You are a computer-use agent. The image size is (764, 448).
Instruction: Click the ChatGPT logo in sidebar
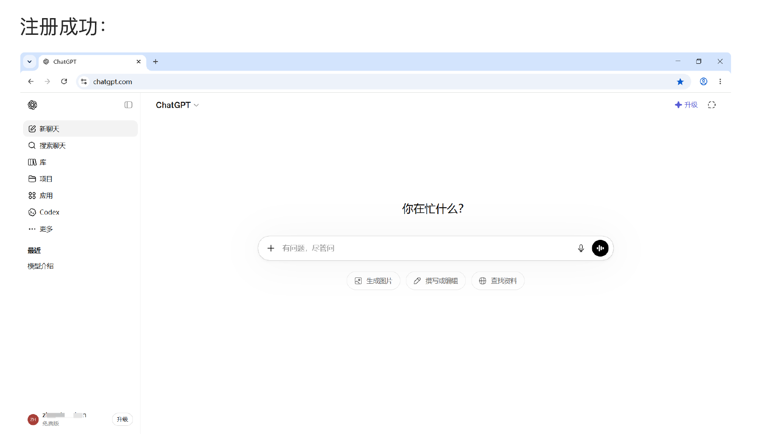tap(33, 105)
